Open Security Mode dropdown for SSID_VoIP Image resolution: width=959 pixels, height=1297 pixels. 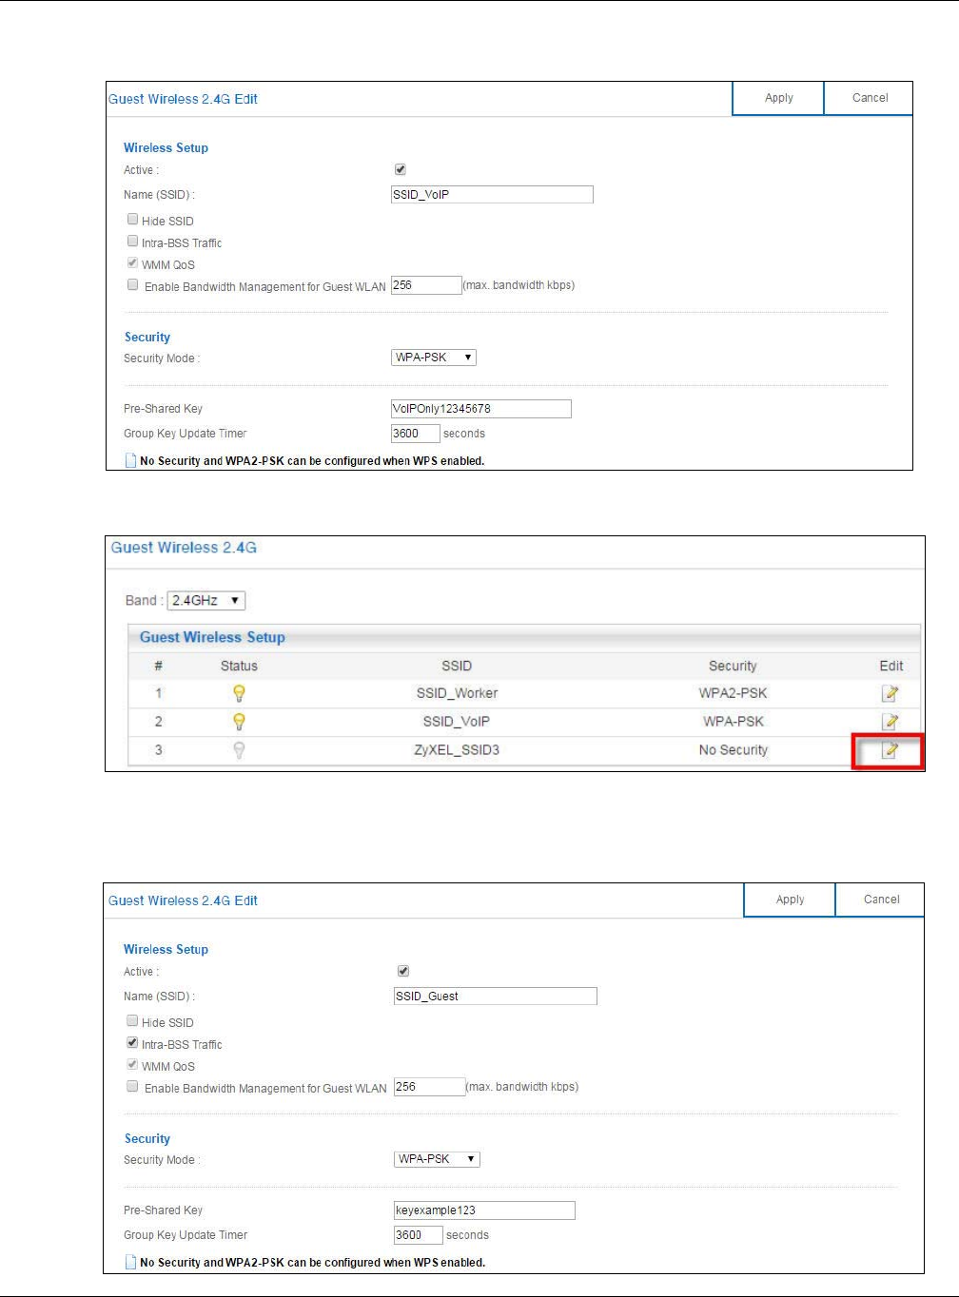point(434,358)
